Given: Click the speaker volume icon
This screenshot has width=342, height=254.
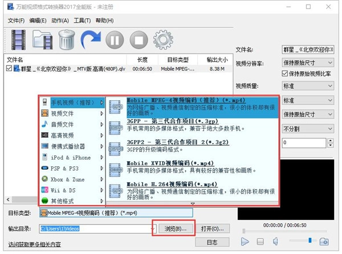Looking at the screenshot, I should point(276,242).
